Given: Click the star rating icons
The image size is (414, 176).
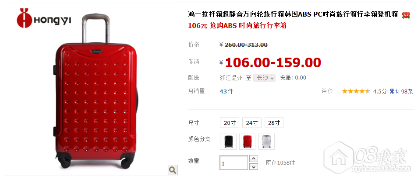Looking at the screenshot, I should (356, 91).
